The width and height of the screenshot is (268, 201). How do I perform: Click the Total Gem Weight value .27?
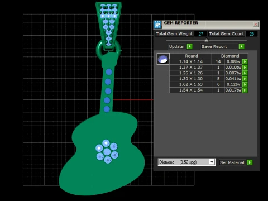pyautogui.click(x=200, y=34)
